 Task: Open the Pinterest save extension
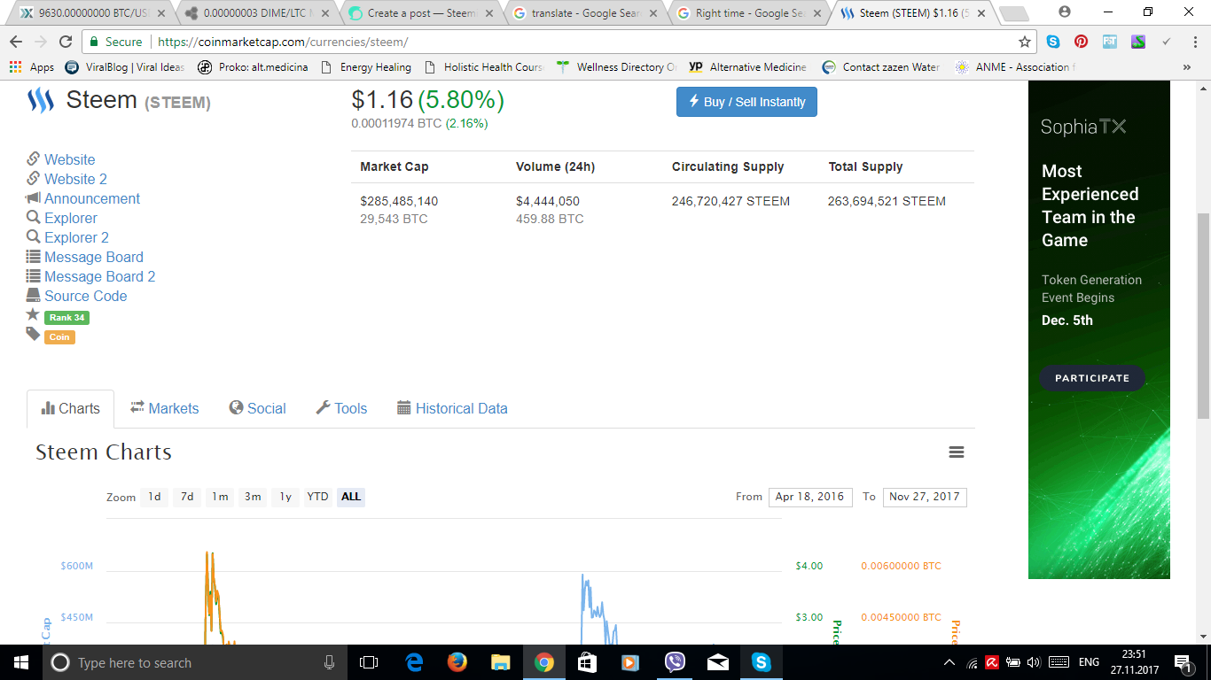tap(1082, 42)
